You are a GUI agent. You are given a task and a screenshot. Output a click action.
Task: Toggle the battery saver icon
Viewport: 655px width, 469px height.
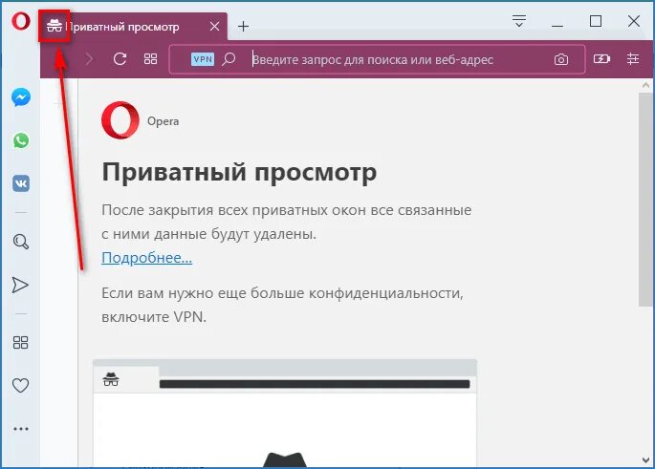pos(601,59)
